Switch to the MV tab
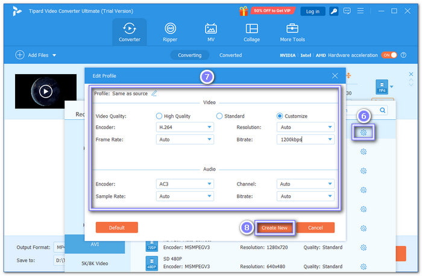The width and height of the screenshot is (422, 276). point(211,33)
